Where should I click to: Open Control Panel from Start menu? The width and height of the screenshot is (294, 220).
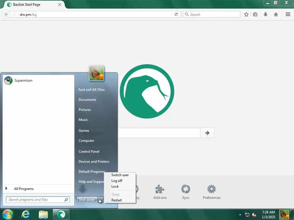click(89, 152)
